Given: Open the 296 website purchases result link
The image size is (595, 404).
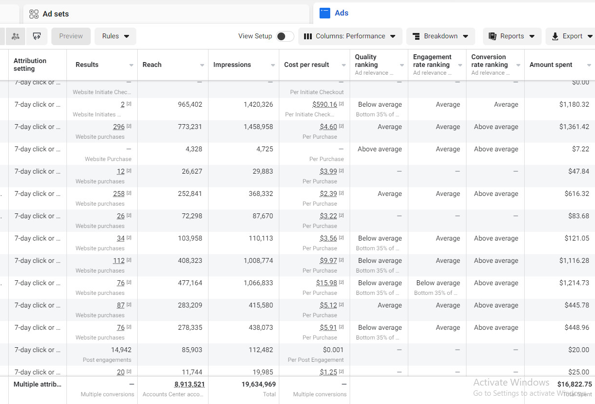Looking at the screenshot, I should pyautogui.click(x=119, y=127).
